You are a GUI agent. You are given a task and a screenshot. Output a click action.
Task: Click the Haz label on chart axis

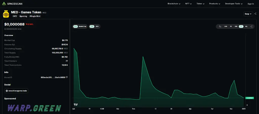coord(118,109)
